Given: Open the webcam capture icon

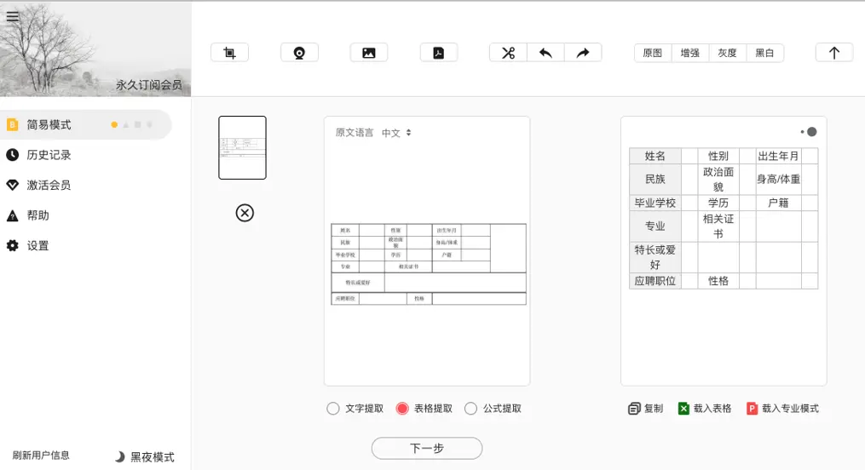Looking at the screenshot, I should [x=299, y=53].
